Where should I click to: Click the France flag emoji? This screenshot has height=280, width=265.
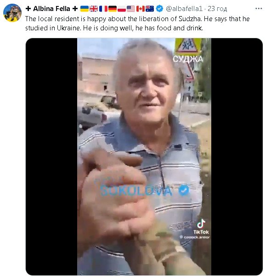[x=103, y=9]
